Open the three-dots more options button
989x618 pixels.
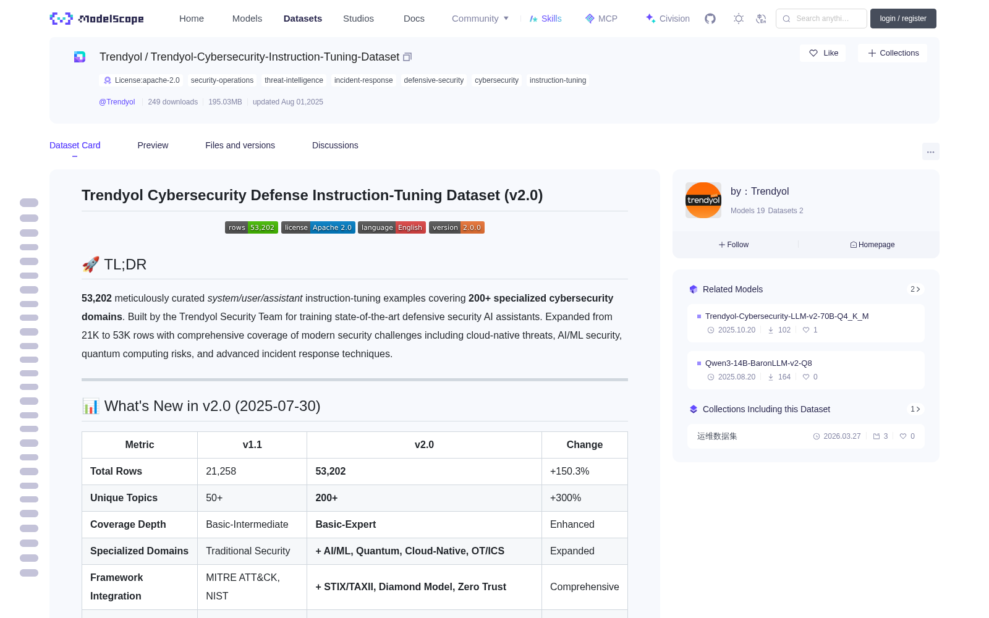point(930,151)
